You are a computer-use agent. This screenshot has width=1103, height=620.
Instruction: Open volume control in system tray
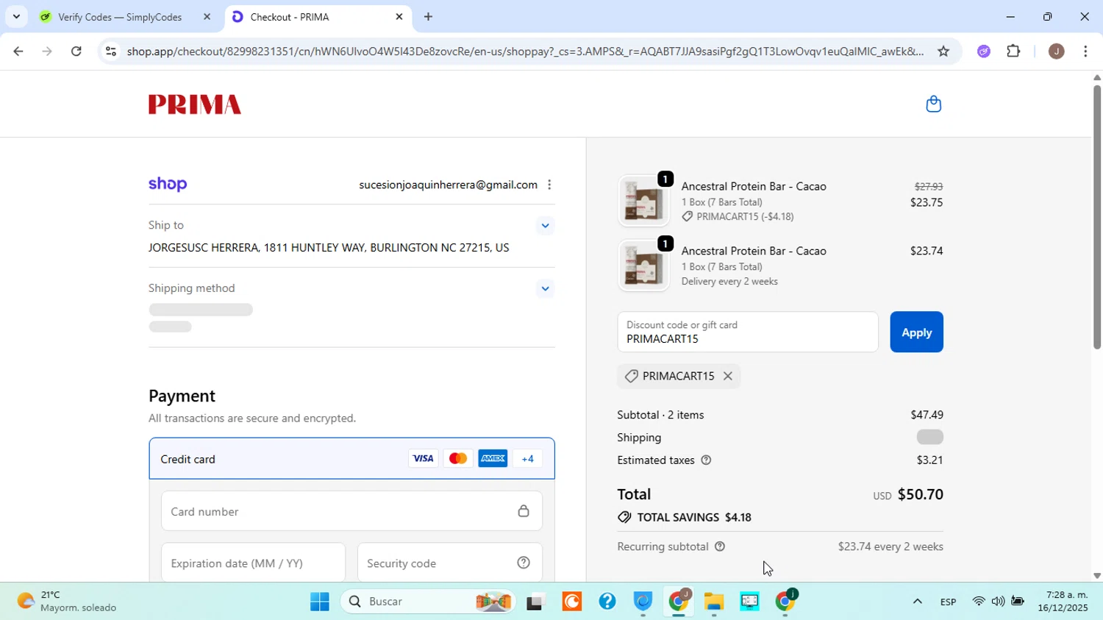coord(998,602)
